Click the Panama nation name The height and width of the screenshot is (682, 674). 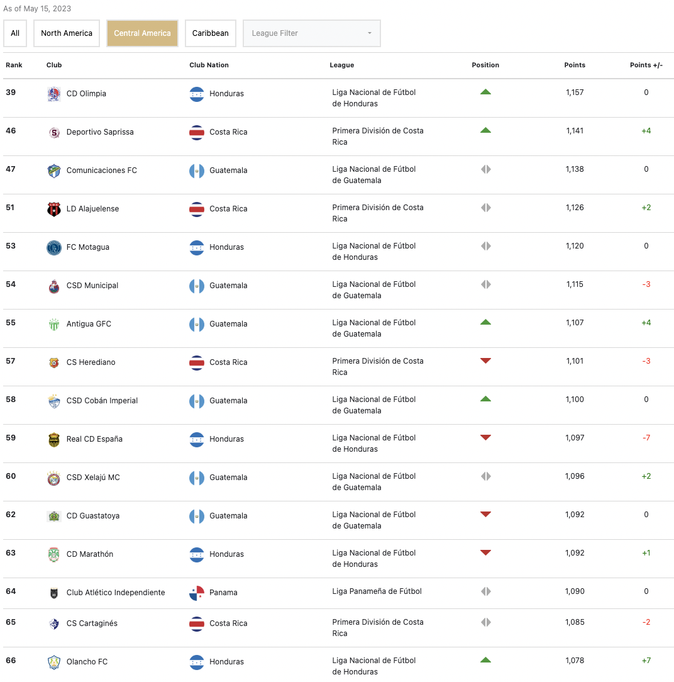pos(223,593)
